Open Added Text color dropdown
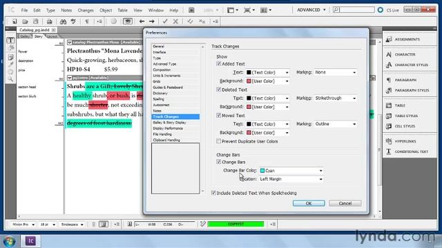 (x=268, y=72)
